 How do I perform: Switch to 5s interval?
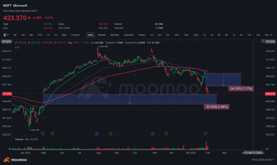[241, 35]
